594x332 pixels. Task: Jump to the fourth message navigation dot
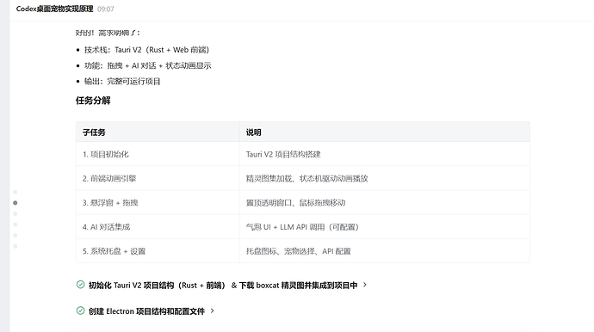click(15, 224)
